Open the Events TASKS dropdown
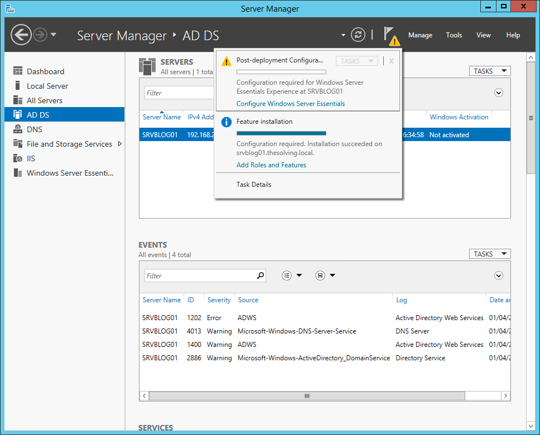540x435 pixels. 490,254
